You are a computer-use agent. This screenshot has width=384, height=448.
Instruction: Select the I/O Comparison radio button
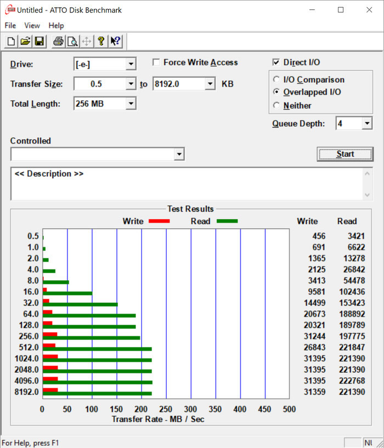276,80
